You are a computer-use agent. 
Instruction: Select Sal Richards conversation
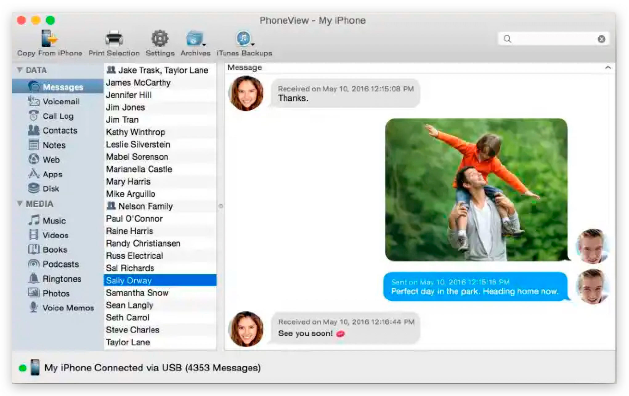click(160, 268)
